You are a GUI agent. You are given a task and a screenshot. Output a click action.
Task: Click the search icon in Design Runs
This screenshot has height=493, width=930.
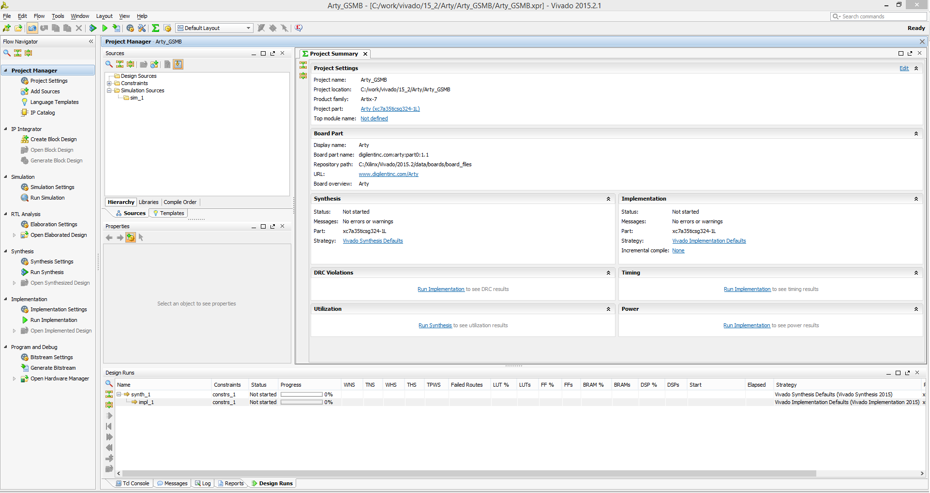[x=109, y=384]
